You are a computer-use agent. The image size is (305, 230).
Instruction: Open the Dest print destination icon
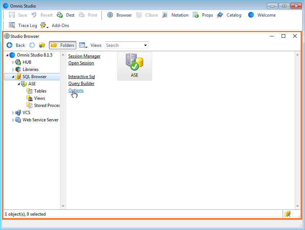[60, 15]
